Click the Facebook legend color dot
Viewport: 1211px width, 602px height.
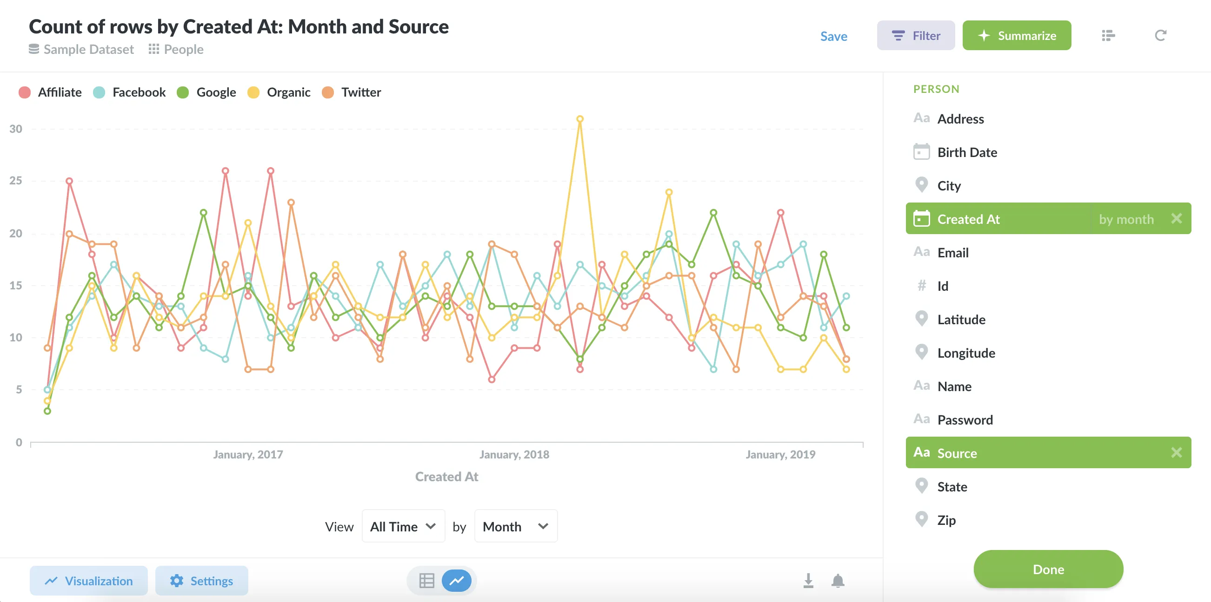[99, 92]
